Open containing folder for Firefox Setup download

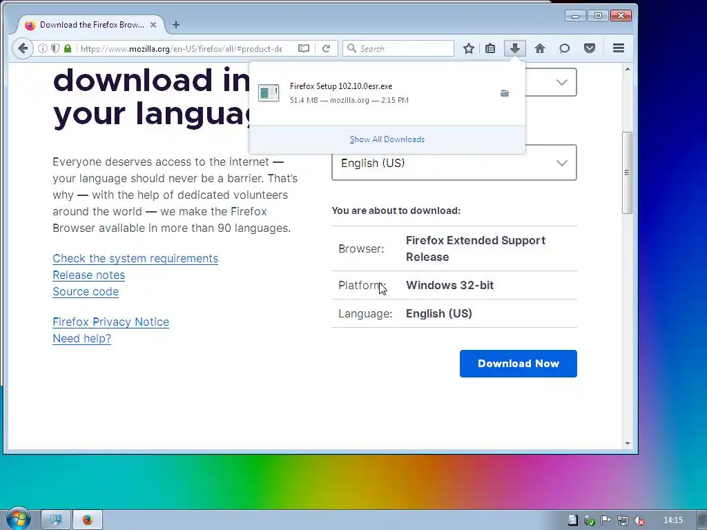click(x=505, y=93)
